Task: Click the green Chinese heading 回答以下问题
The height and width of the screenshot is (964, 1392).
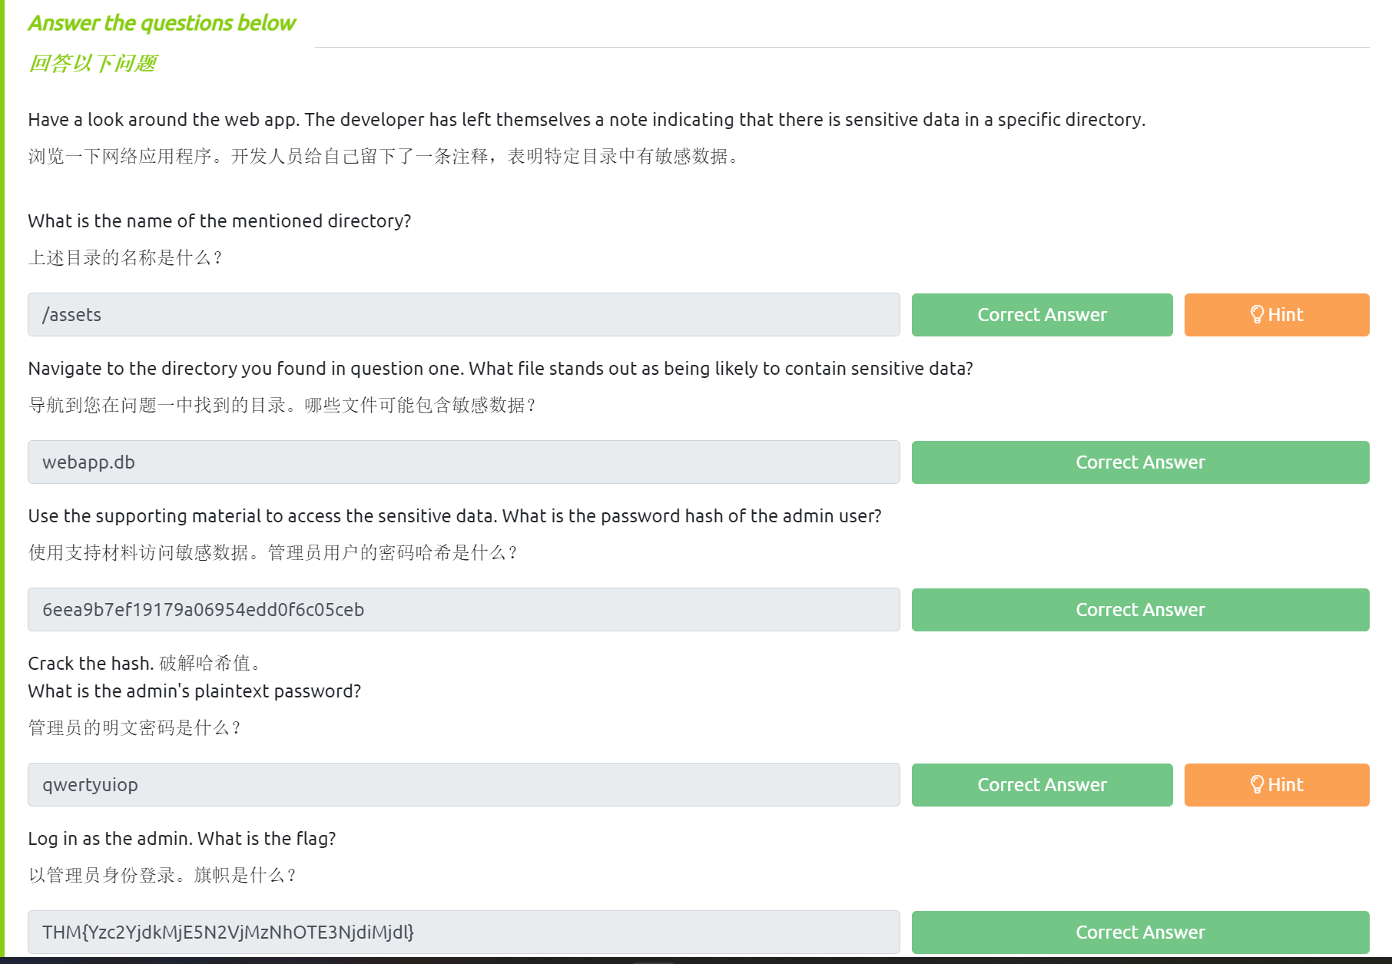Action: (x=92, y=63)
